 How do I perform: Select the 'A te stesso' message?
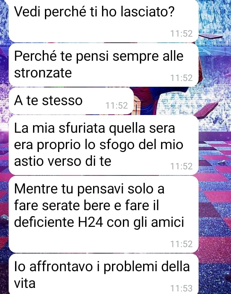coord(71,101)
